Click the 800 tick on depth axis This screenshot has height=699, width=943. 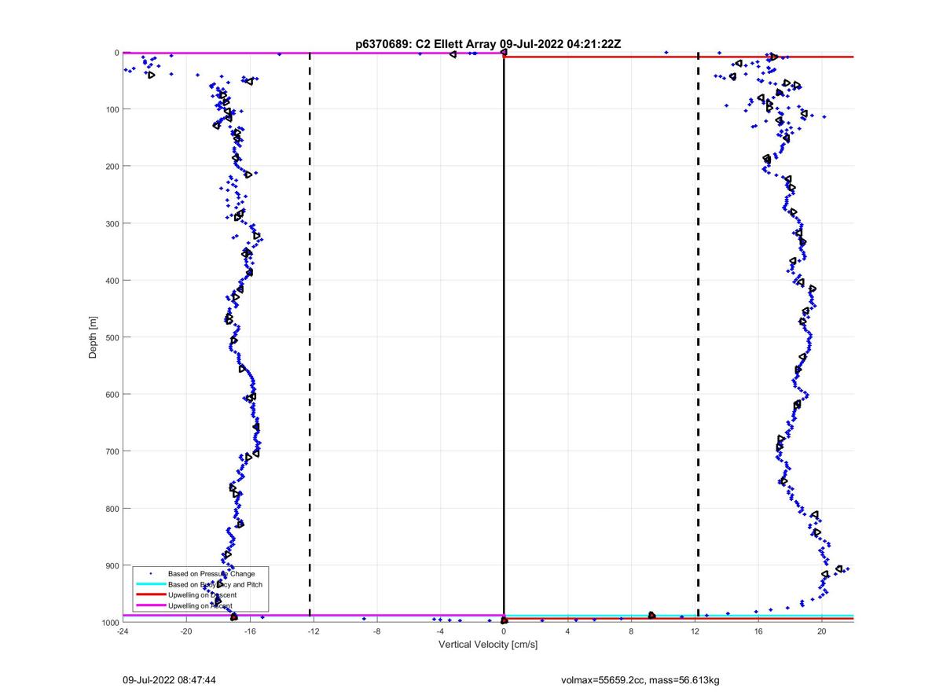112,509
